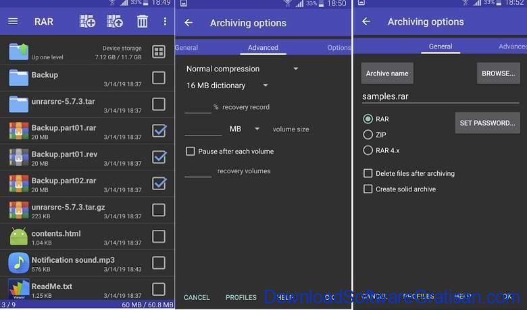
Task: Check the ReadMe.txt checkbox
Action: (x=159, y=289)
